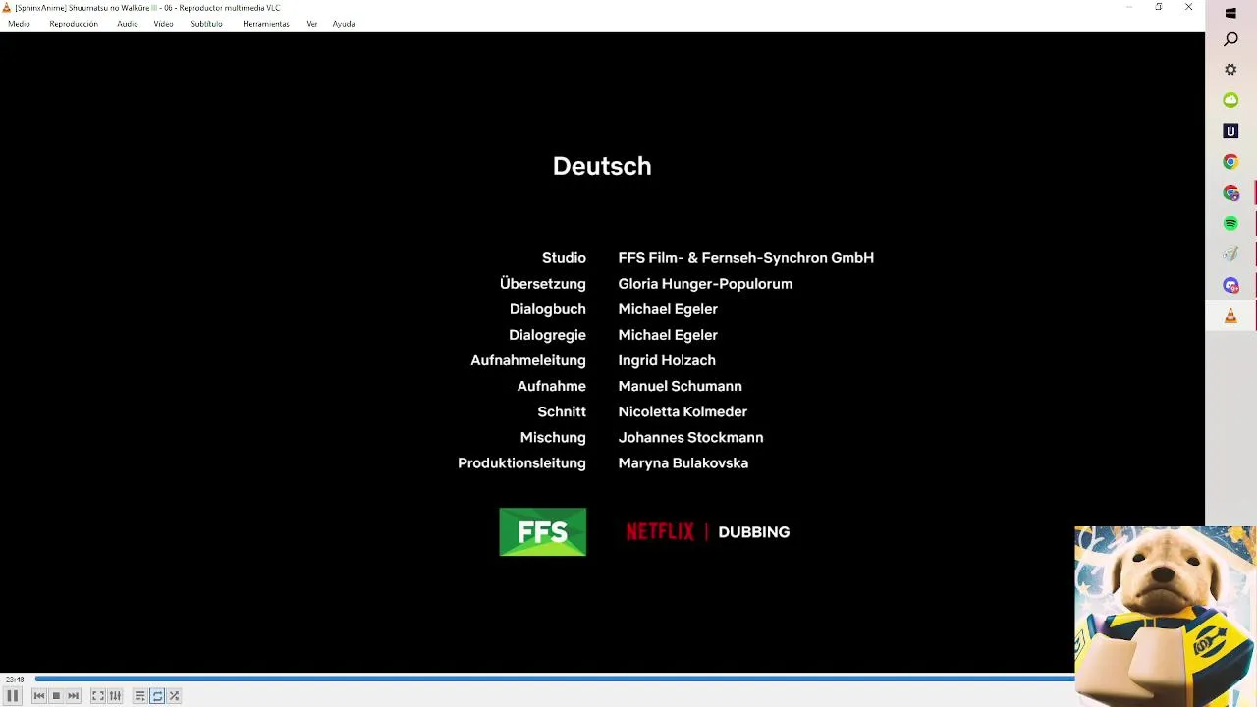
Task: Skip to the next media item
Action: [74, 696]
